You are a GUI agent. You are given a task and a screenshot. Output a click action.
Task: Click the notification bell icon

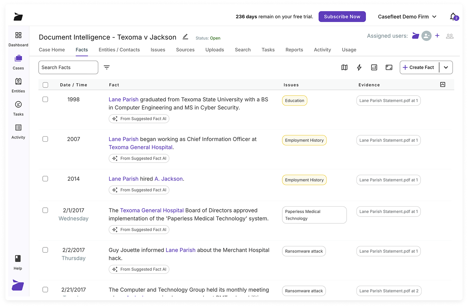point(453,17)
